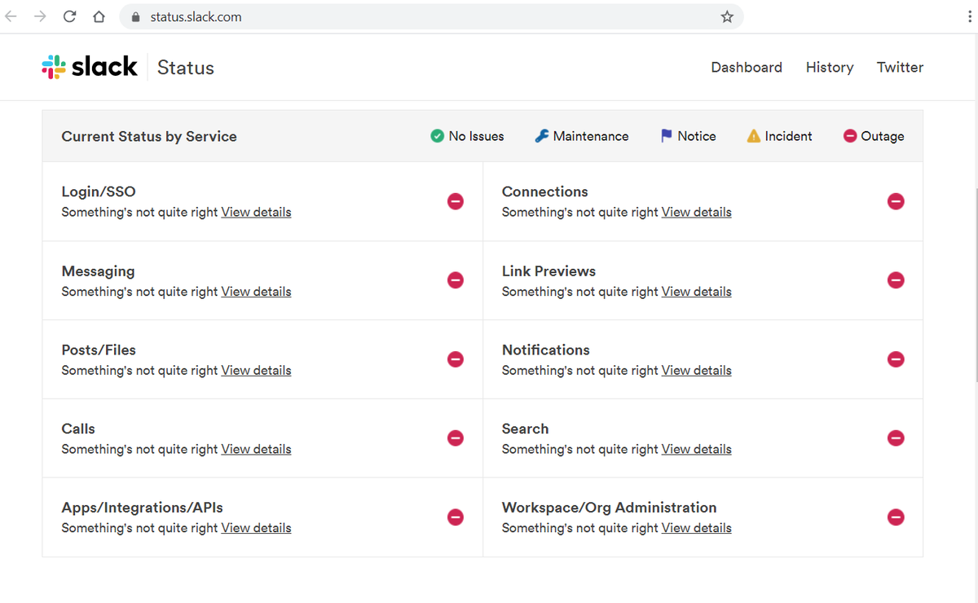The image size is (978, 603).
Task: Click Search outage status icon
Action: point(896,438)
